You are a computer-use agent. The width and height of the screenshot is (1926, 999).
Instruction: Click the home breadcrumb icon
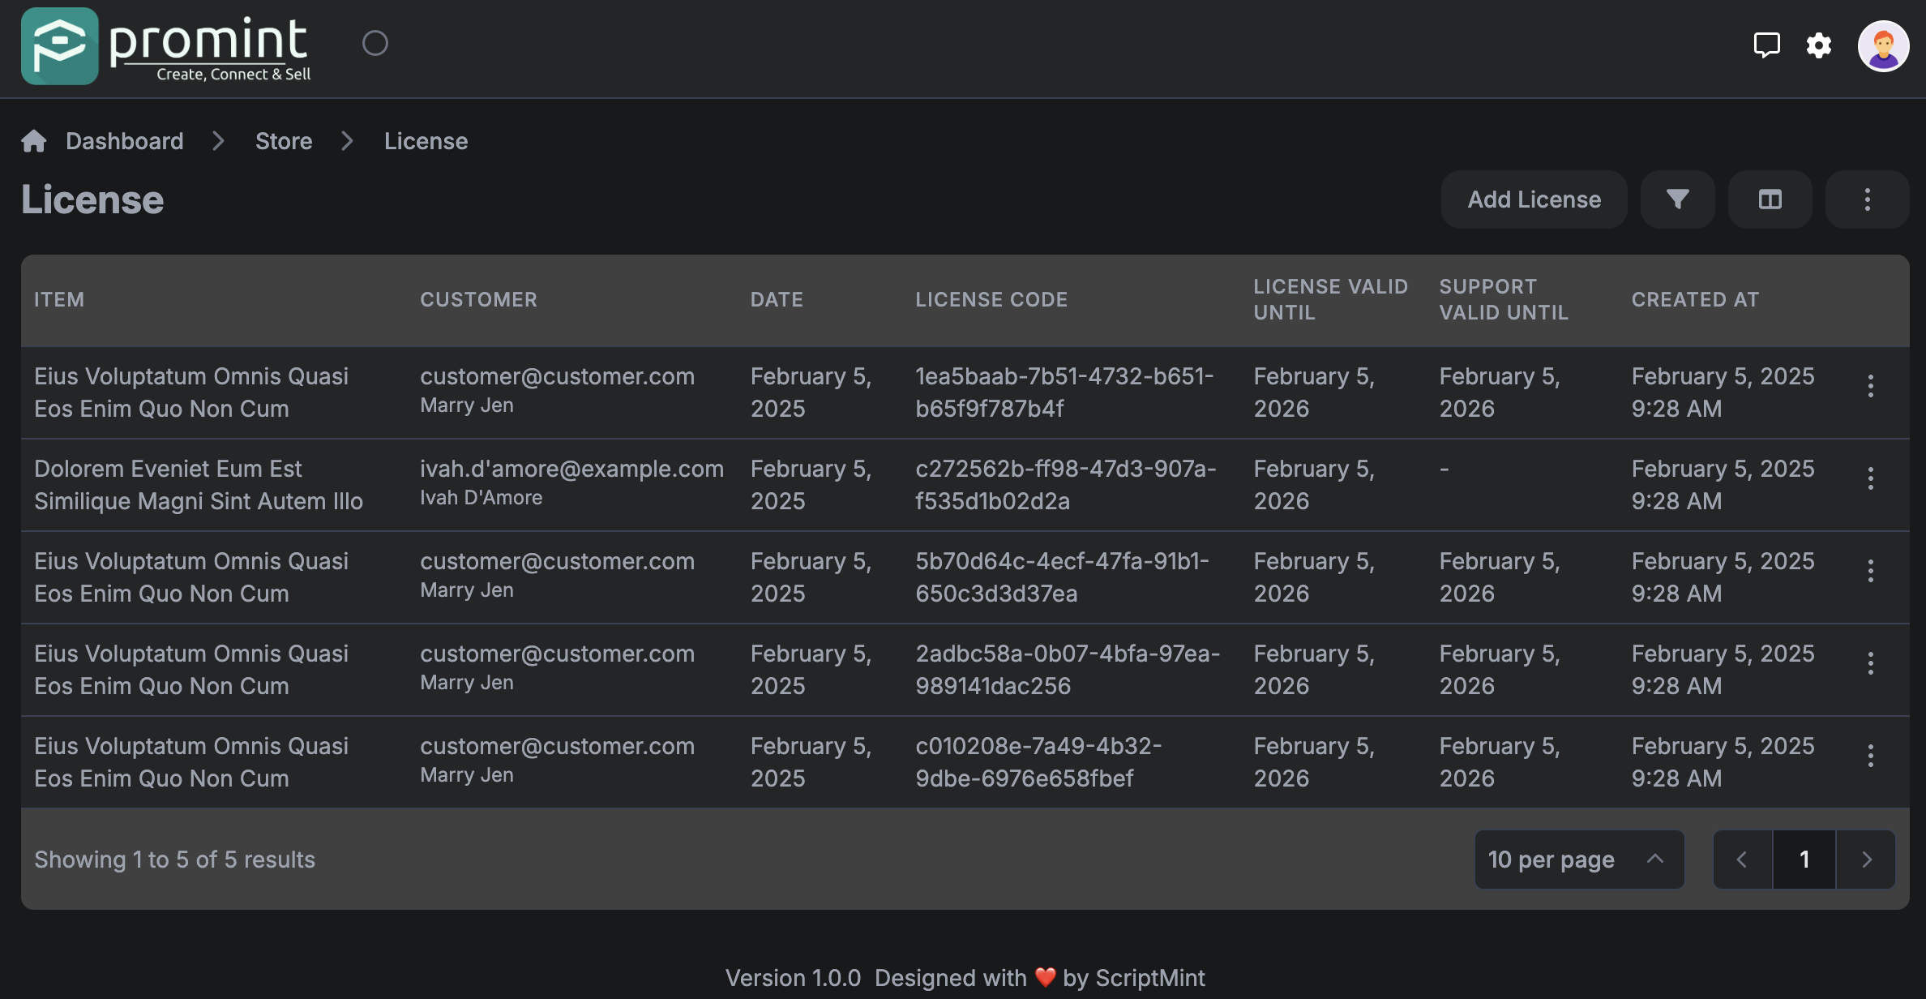pyautogui.click(x=34, y=141)
